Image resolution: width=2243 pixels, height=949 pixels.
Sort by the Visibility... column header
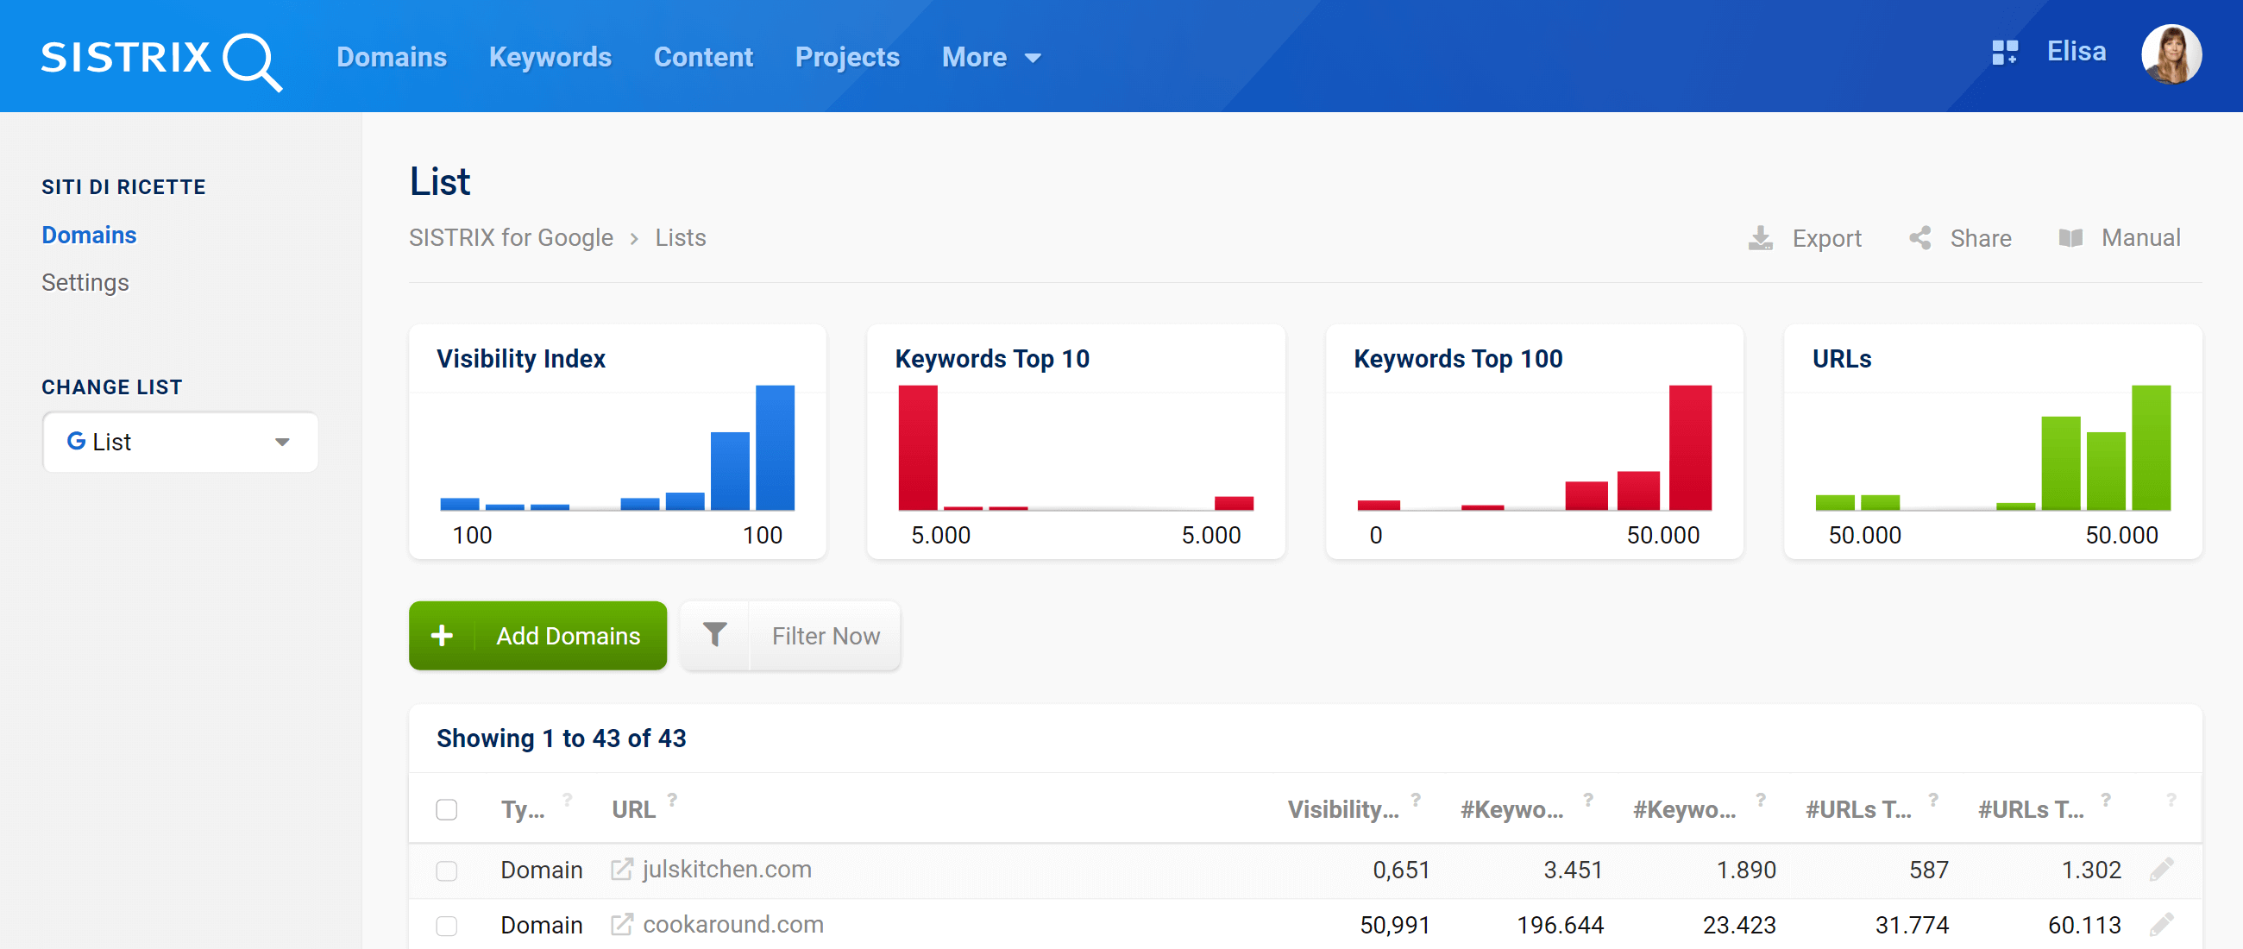1342,810
